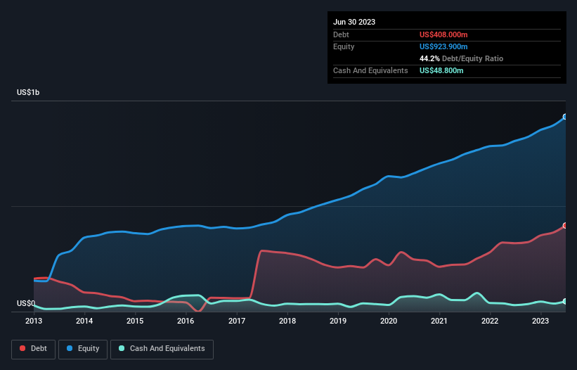Select the Equity endpoint marker at Jun 2023
577x370 pixels.
[565, 117]
